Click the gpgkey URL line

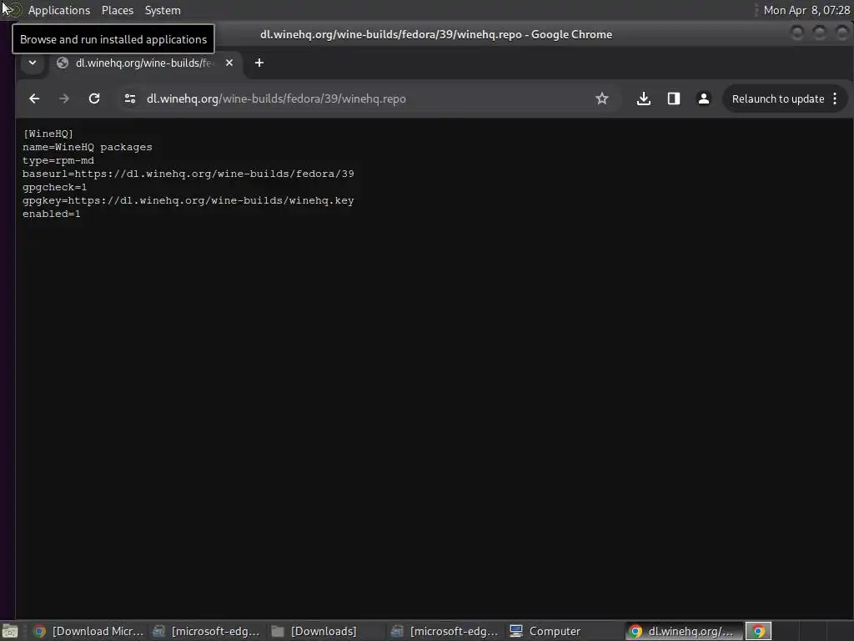click(188, 200)
